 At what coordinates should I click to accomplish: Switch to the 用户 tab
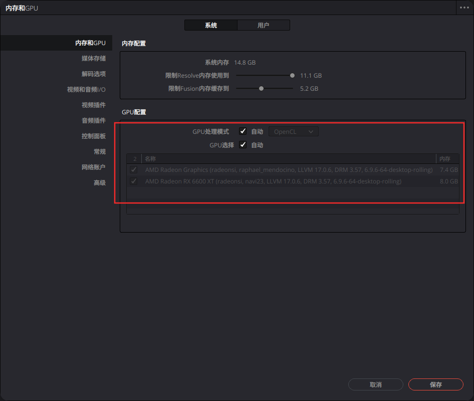pos(263,25)
